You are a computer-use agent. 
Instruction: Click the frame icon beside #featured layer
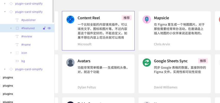(17, 28)
